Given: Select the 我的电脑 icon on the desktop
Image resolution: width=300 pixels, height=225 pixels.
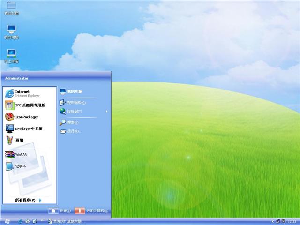Looking at the screenshot, I should pos(11,32).
